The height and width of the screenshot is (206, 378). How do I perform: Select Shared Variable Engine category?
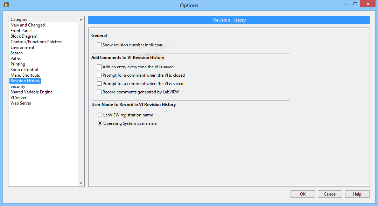click(31, 92)
